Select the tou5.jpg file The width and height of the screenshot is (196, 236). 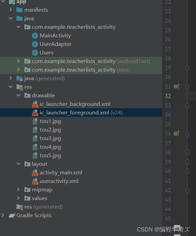click(50, 156)
